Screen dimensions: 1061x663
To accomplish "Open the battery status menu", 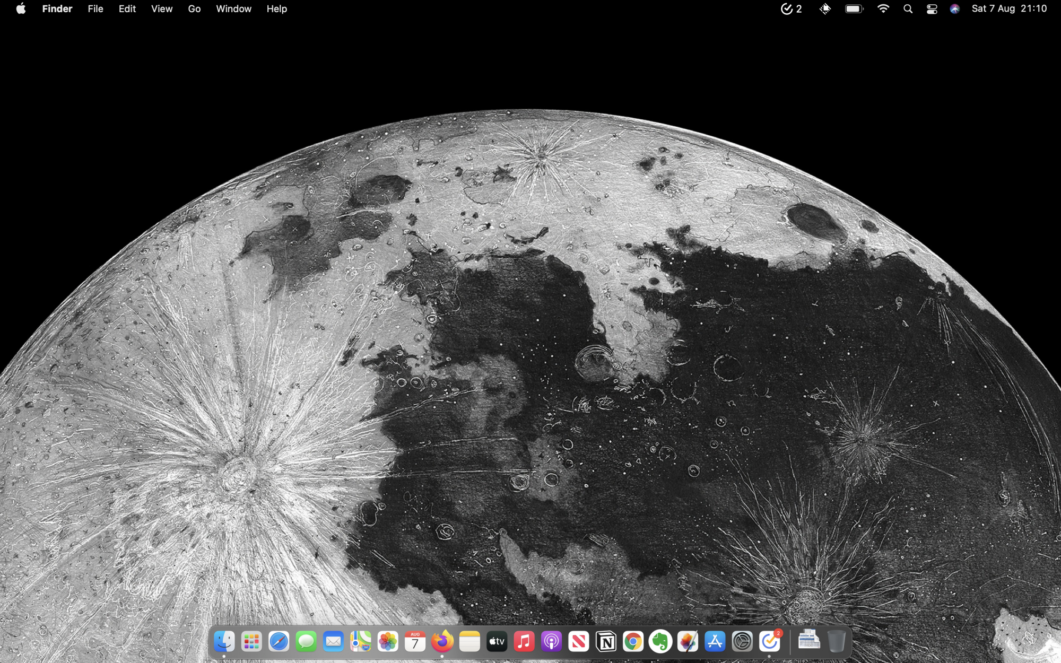I will pos(854,9).
